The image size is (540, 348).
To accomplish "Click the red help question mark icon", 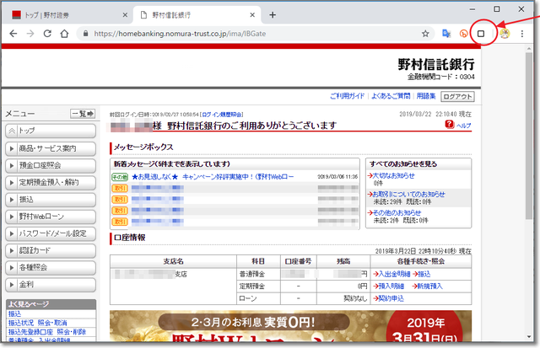I will point(449,125).
